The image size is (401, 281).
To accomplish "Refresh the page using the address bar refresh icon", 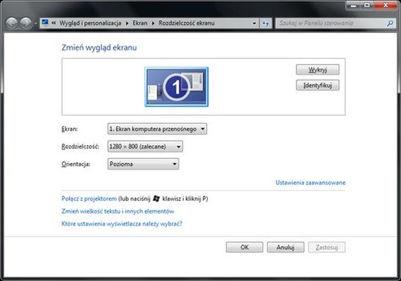I will [266, 23].
